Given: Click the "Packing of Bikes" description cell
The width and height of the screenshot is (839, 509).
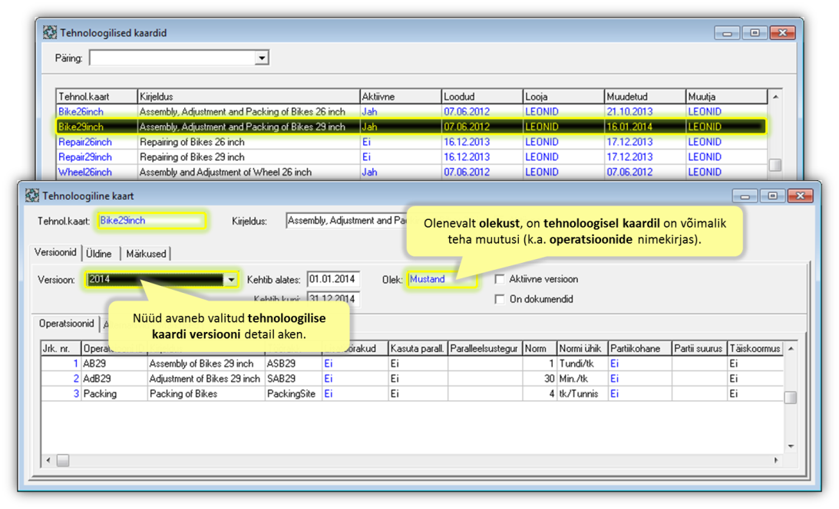Looking at the screenshot, I should tap(206, 394).
